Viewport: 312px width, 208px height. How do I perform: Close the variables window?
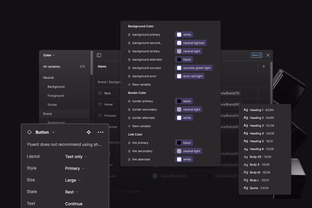pos(268,55)
